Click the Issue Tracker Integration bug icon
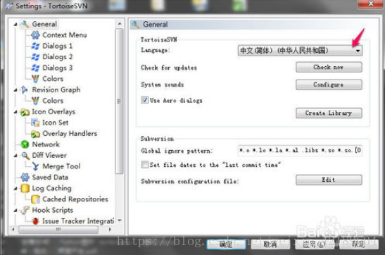Screen dimensions: 385x255 [x=36, y=221]
